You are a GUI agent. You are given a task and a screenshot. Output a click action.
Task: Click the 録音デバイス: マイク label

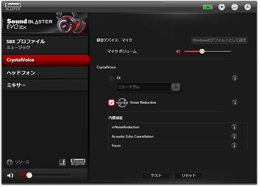(x=115, y=40)
